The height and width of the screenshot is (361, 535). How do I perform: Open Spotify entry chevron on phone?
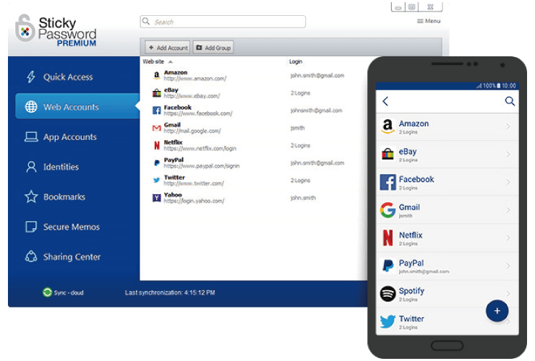508,294
